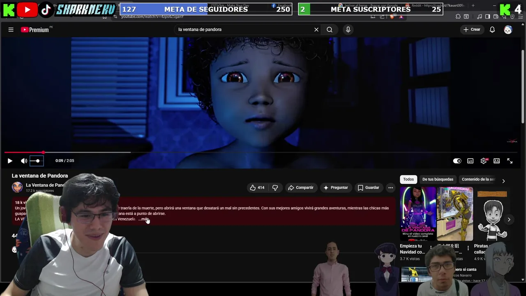Open a new browser tab plus
The height and width of the screenshot is (296, 526).
(x=473, y=6)
